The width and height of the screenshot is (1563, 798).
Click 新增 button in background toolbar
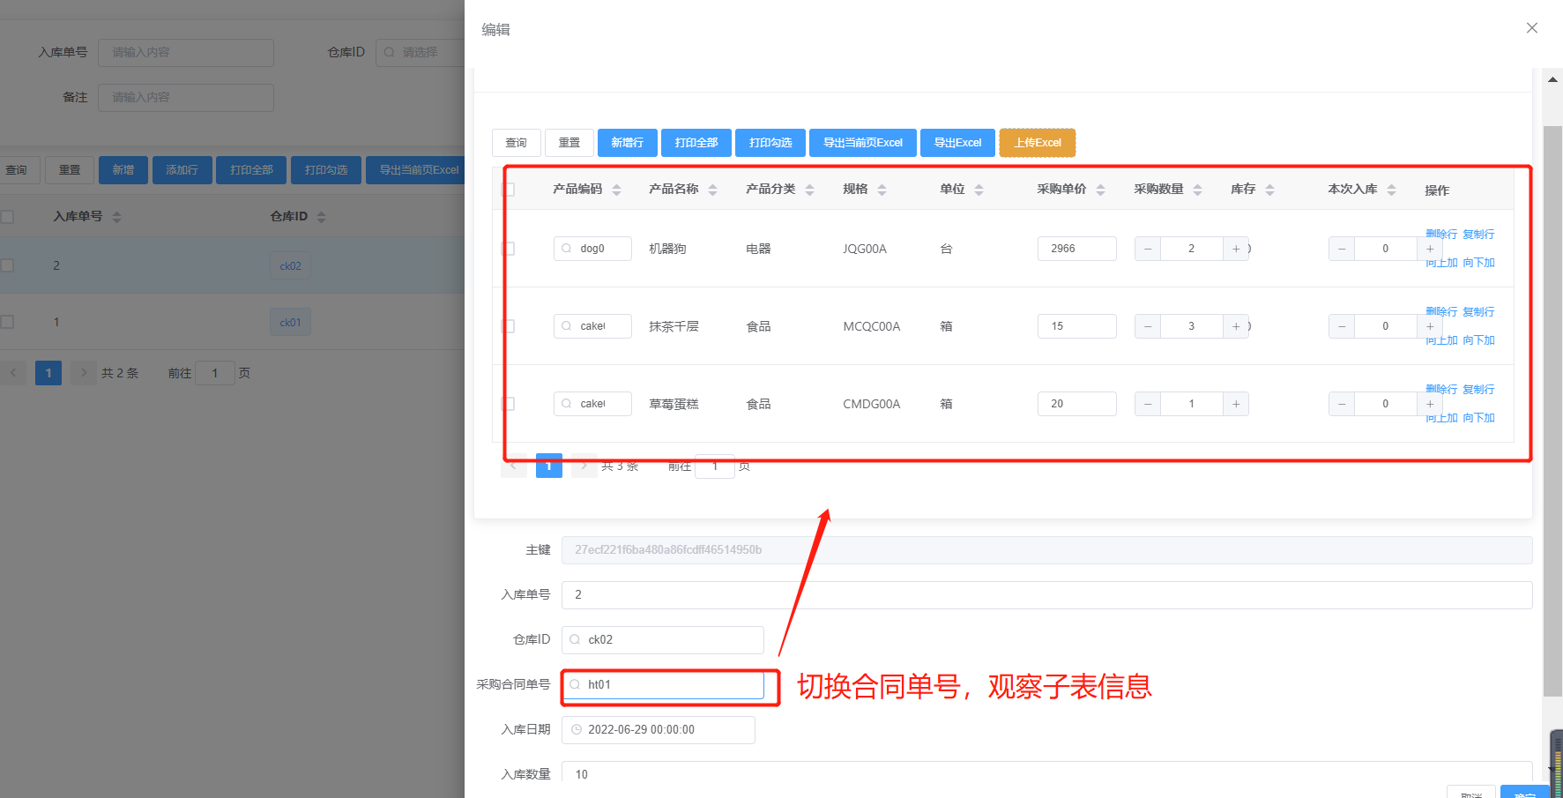(x=123, y=170)
